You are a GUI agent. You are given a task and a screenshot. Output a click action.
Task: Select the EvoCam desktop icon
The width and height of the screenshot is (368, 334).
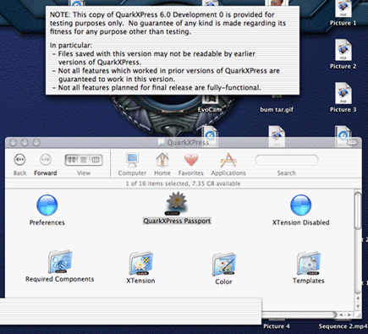[x=210, y=104]
